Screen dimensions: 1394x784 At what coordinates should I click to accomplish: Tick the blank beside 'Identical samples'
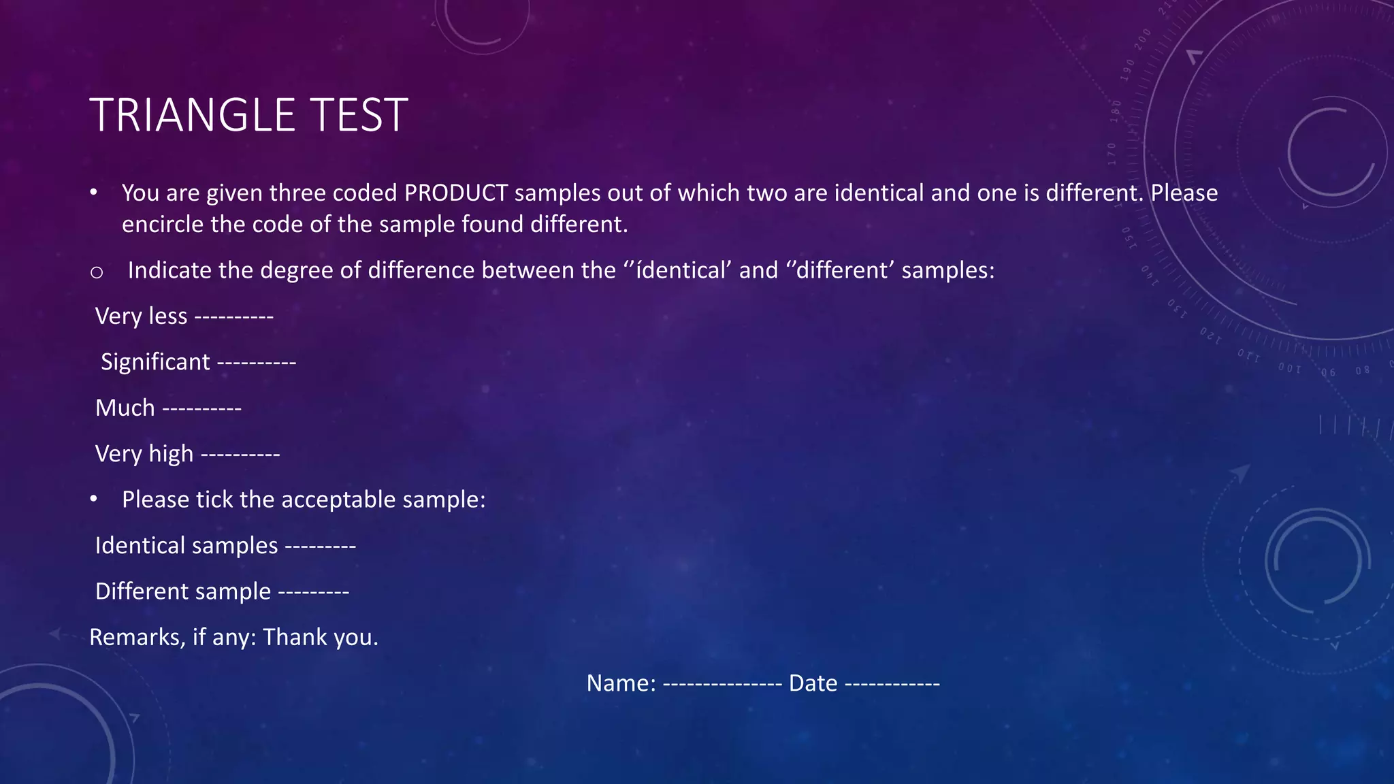click(320, 546)
